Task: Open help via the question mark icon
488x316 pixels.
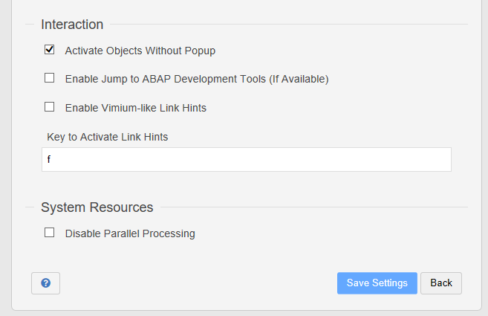Action: point(45,283)
